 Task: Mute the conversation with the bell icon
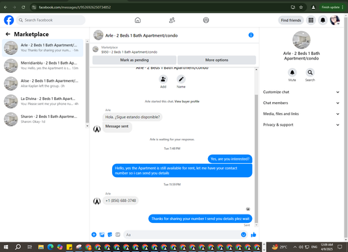coord(292,72)
